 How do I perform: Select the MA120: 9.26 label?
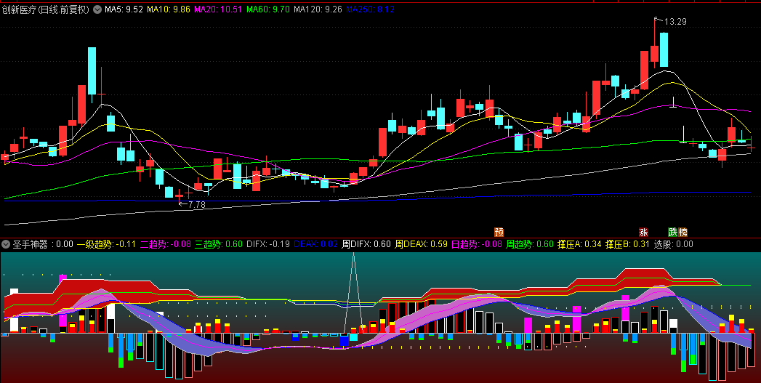pos(318,9)
